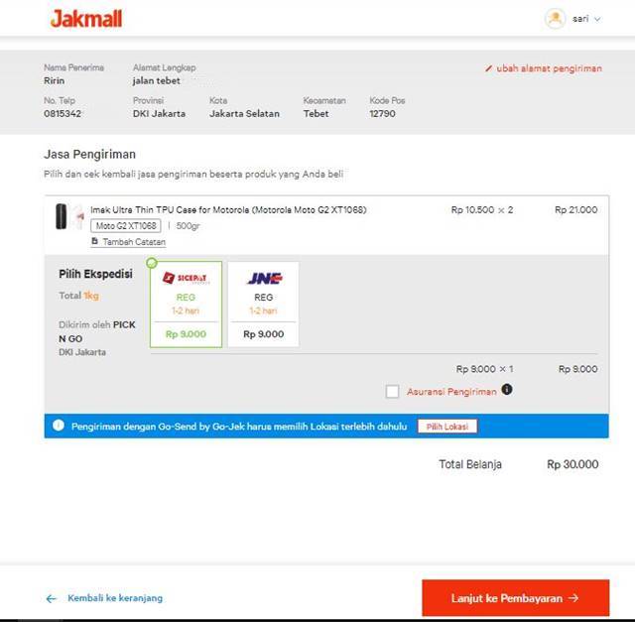The height and width of the screenshot is (622, 635).
Task: Click the info icon in Go-Send banner
Action: click(59, 426)
